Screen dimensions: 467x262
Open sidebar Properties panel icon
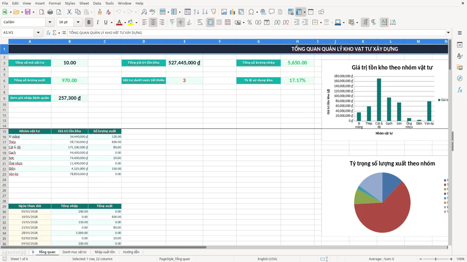460,45
